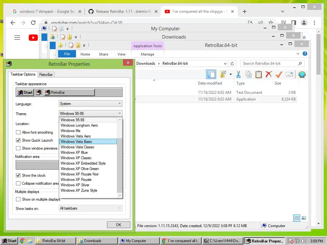Click the Start button on taskbar
327x245 pixels.
(x=9, y=241)
